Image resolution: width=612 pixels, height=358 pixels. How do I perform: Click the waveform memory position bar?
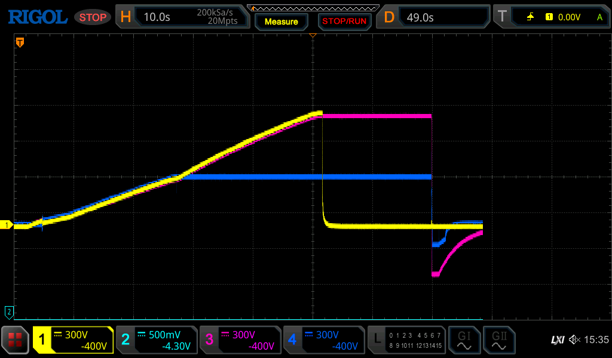pos(313,7)
